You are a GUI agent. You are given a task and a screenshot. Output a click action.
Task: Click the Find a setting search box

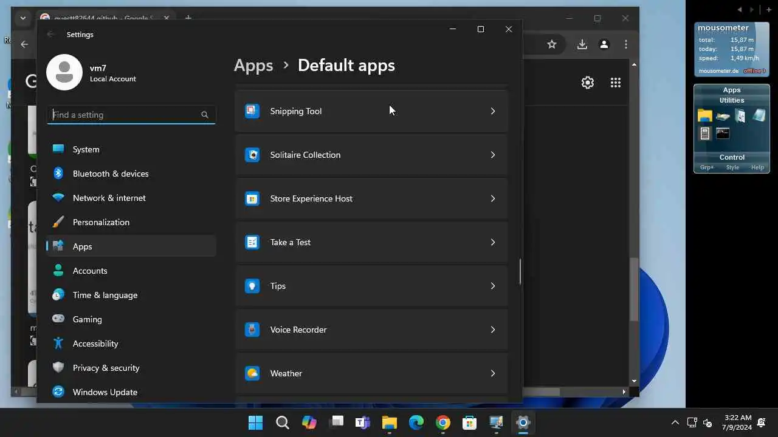[131, 115]
